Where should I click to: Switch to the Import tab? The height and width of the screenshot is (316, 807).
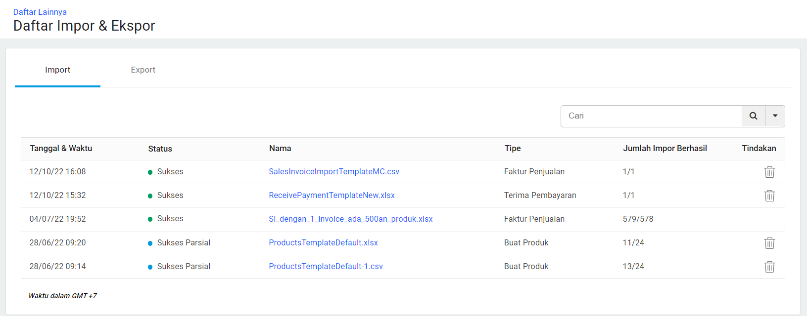tap(57, 70)
